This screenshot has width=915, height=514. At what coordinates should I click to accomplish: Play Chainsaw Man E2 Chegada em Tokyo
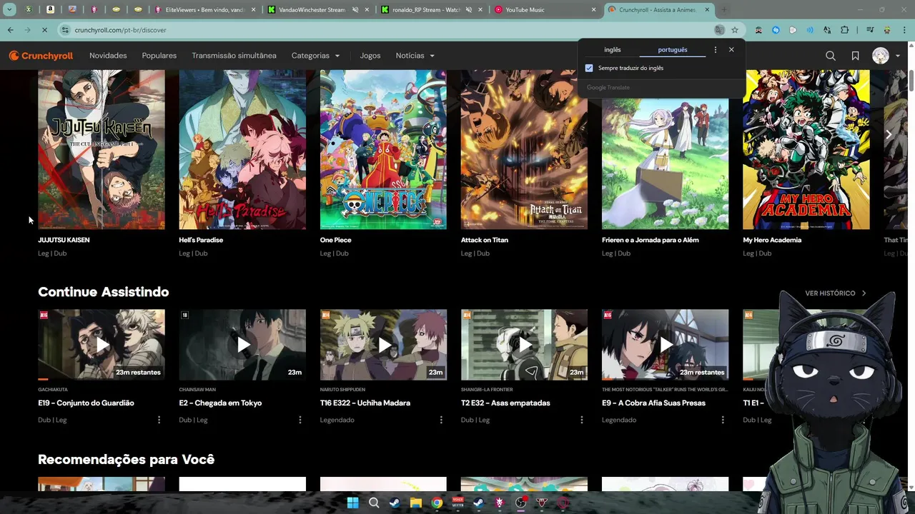(x=242, y=345)
